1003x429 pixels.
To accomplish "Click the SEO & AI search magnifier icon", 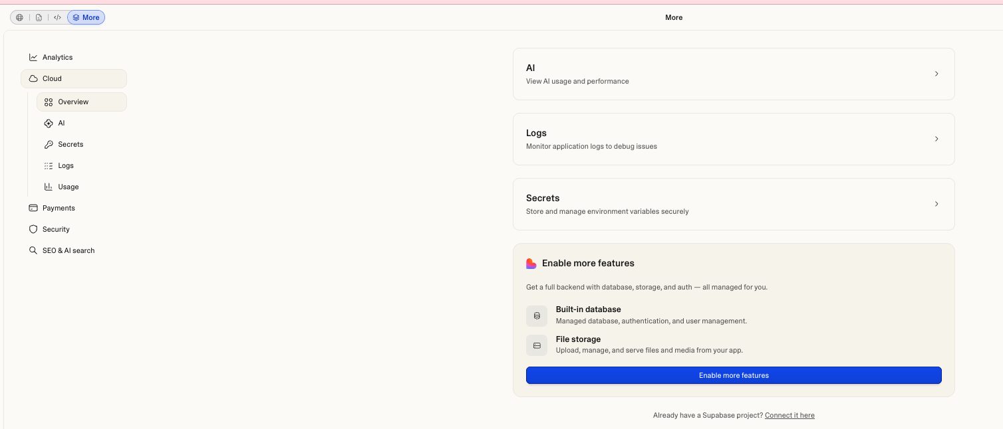I will point(33,251).
